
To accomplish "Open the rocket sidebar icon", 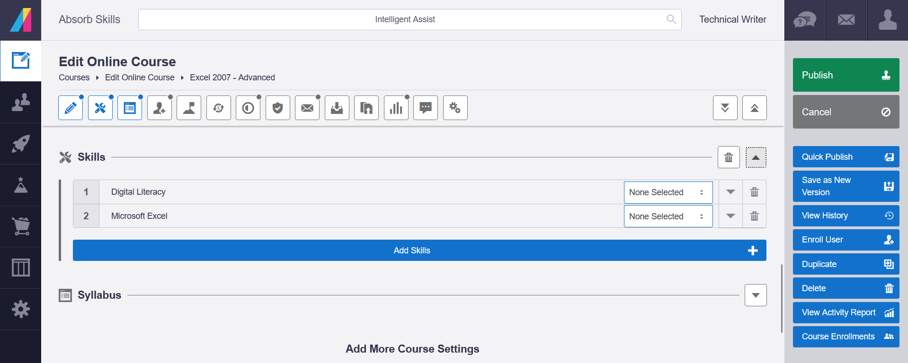I will point(20,144).
